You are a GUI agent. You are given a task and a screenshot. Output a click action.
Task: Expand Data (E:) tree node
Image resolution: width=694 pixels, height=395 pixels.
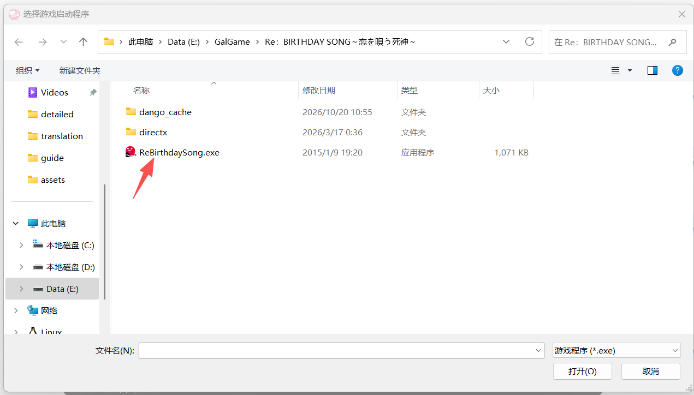21,289
